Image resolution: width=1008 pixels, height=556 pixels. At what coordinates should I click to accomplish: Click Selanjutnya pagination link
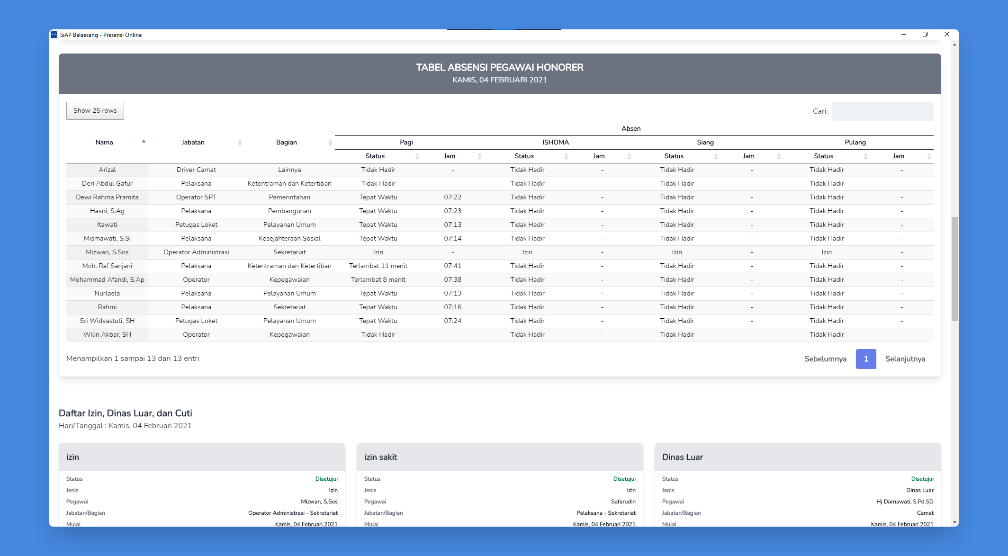pos(905,359)
